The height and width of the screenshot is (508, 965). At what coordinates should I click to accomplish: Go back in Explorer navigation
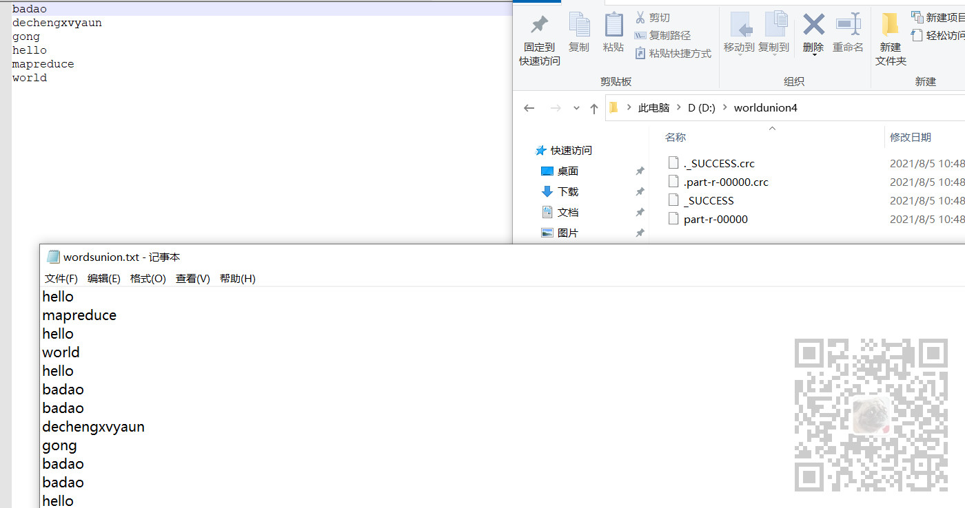click(529, 108)
